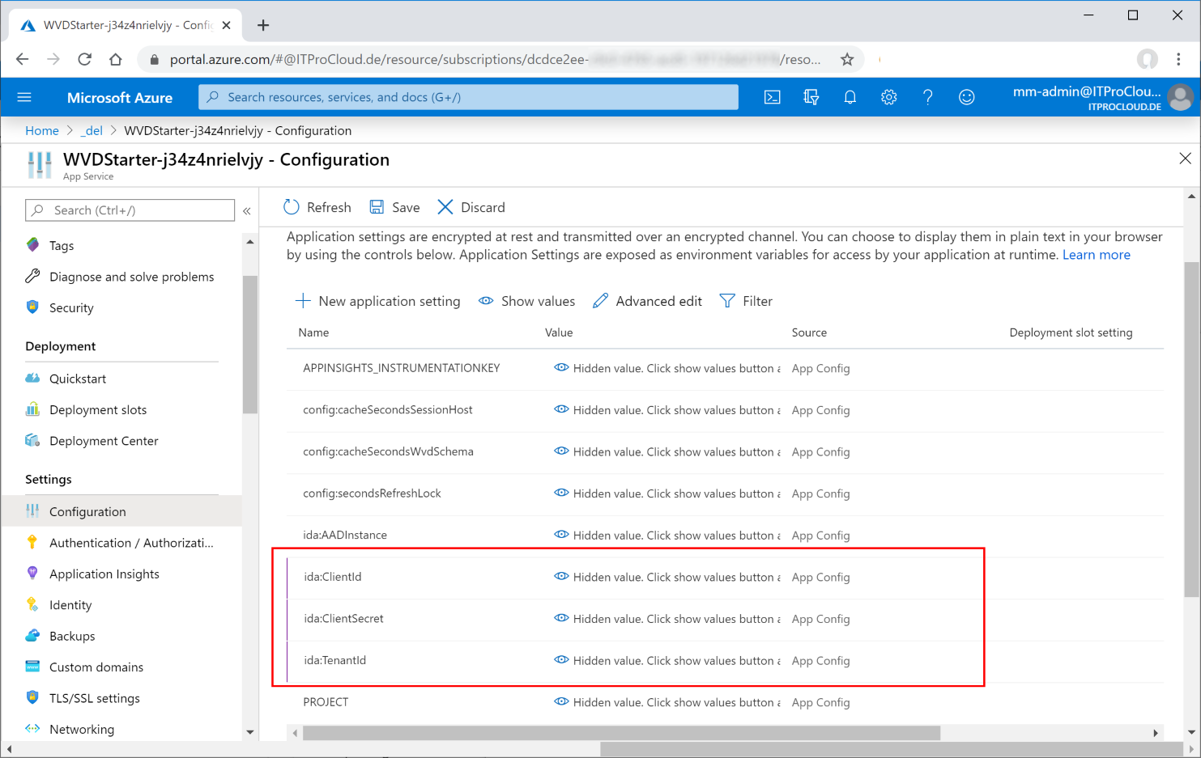Open the Azure portal hamburger menu
Screen dimensions: 1201x758
tap(24, 97)
